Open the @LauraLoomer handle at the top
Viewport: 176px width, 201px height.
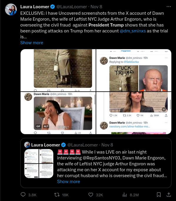72,7
